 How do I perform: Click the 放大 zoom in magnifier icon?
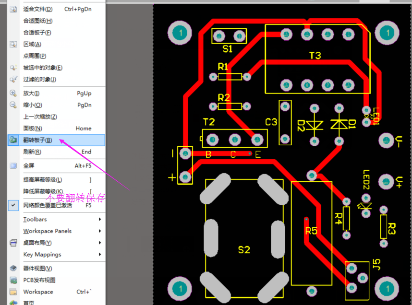coord(13,93)
